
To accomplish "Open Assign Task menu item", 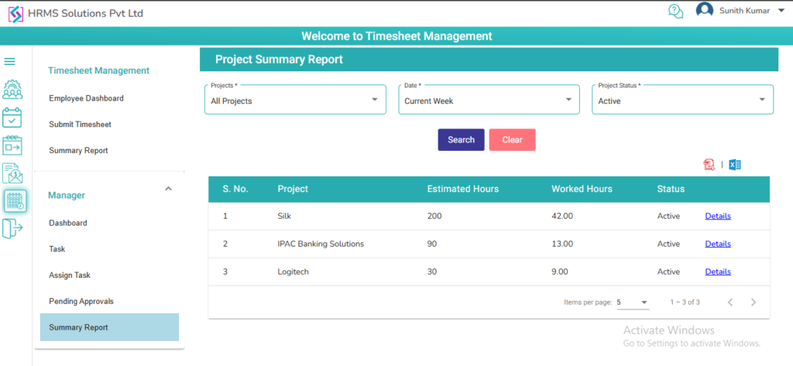I will pos(70,275).
